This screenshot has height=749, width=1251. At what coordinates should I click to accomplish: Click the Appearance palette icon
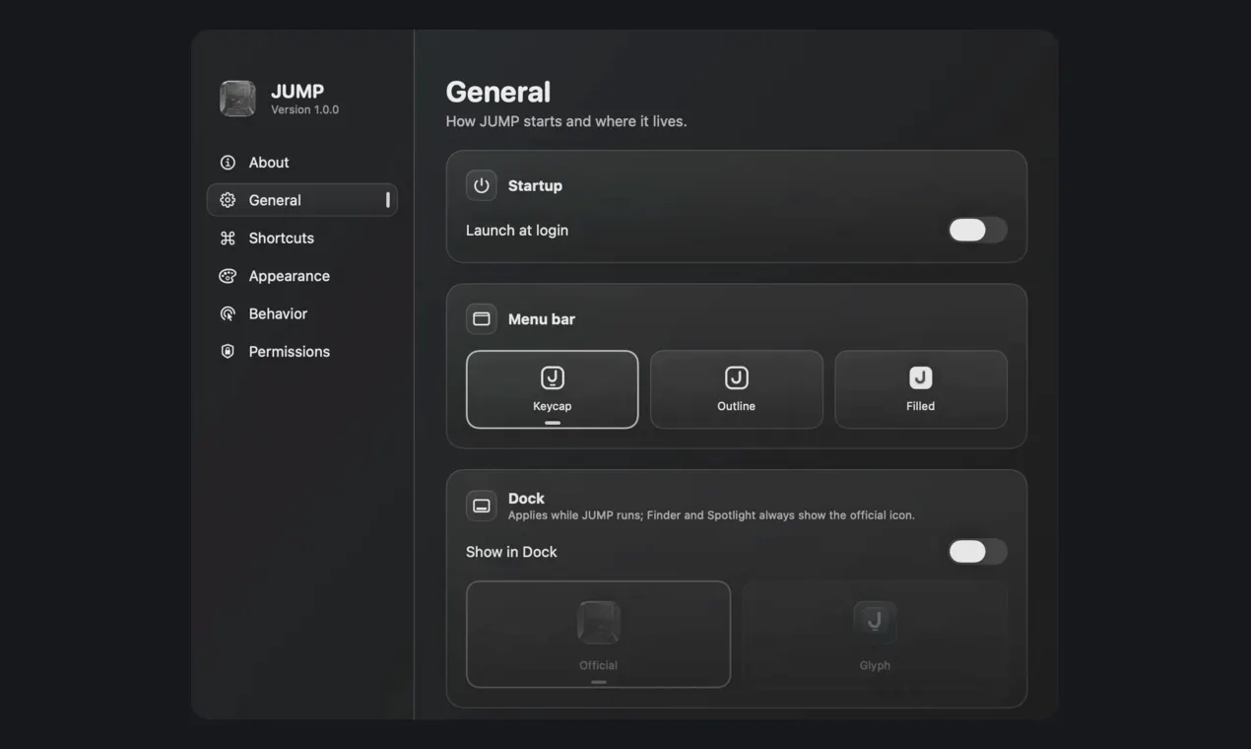pos(228,276)
